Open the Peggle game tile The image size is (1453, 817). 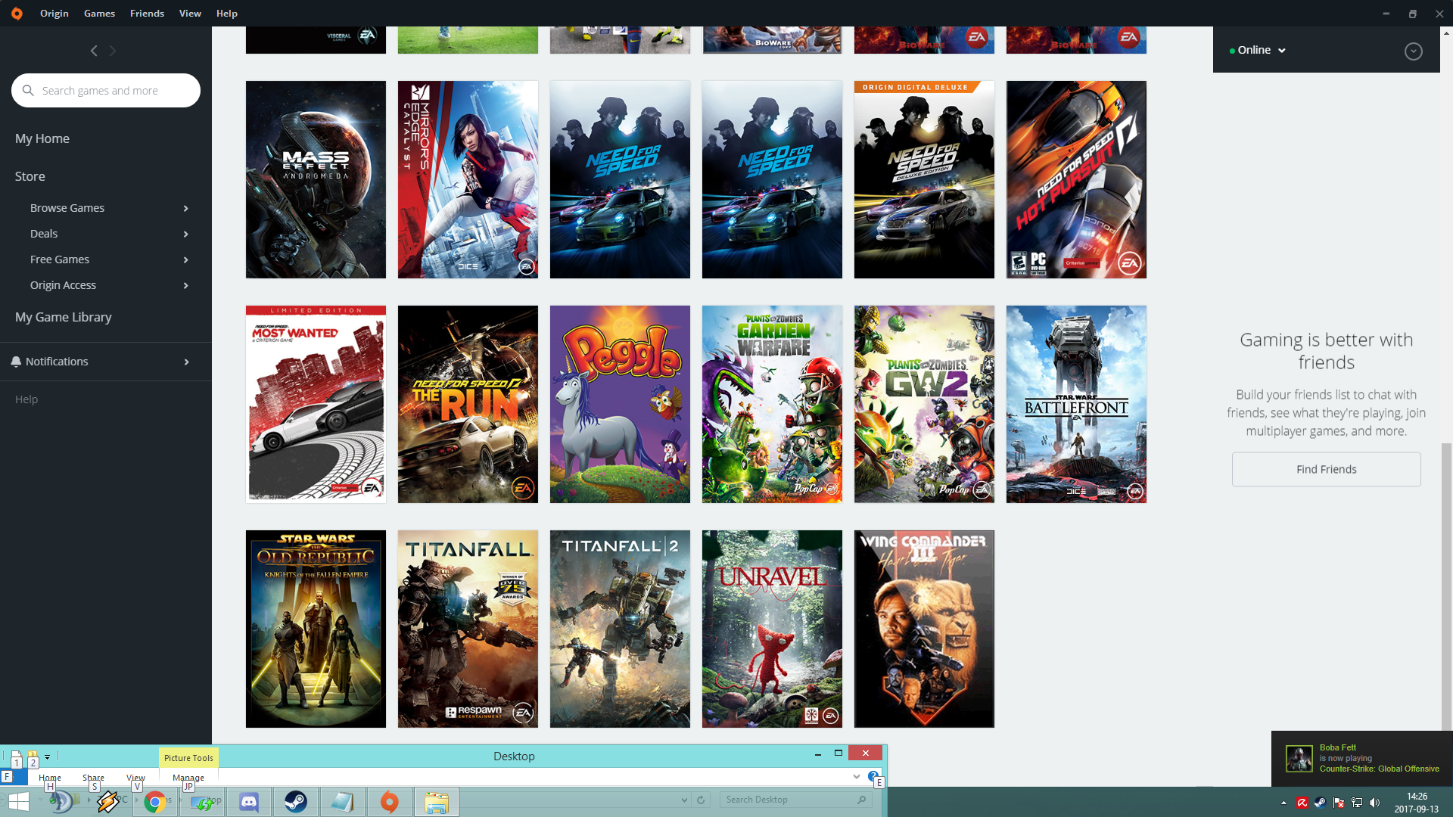tap(620, 404)
